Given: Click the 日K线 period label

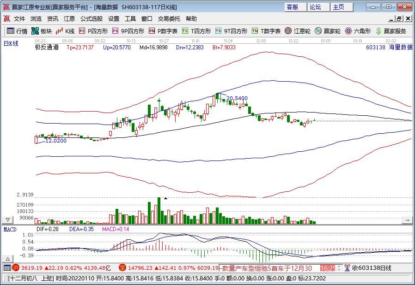Looking at the screenshot, I should point(11,44).
